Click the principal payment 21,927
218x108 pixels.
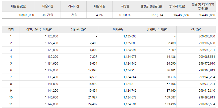[93, 97]
